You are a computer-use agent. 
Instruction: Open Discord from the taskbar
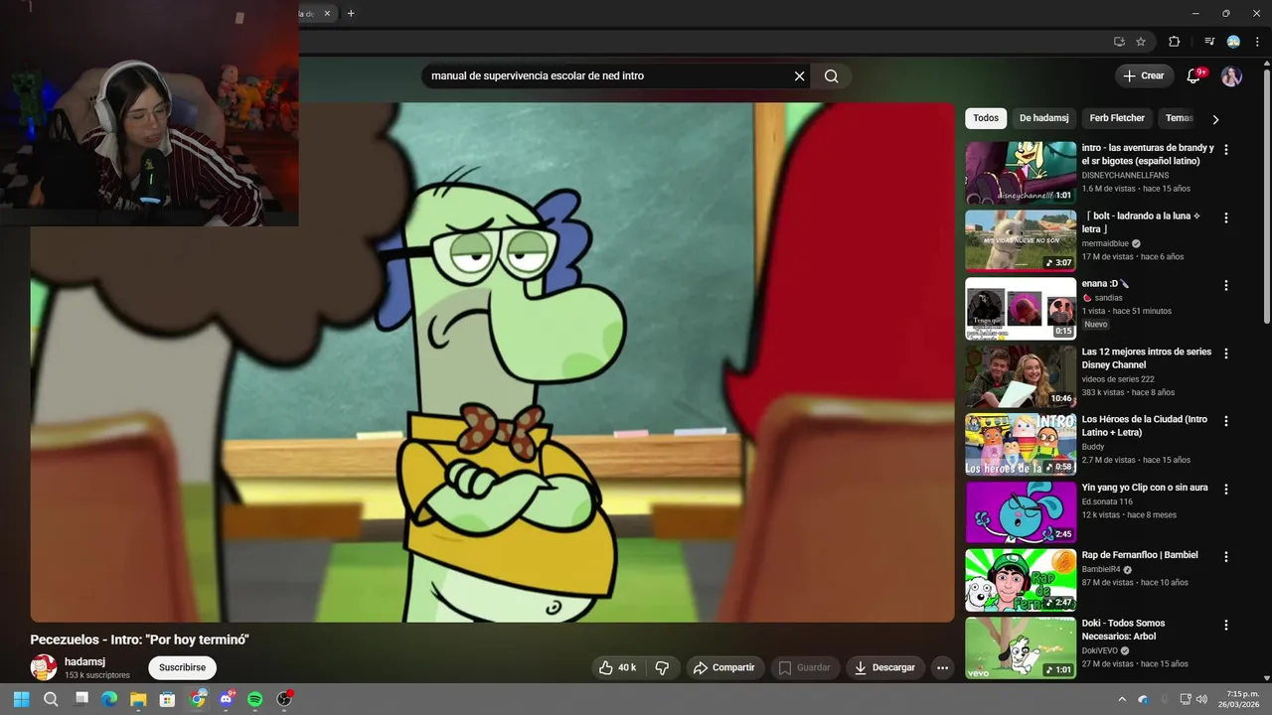click(x=227, y=699)
